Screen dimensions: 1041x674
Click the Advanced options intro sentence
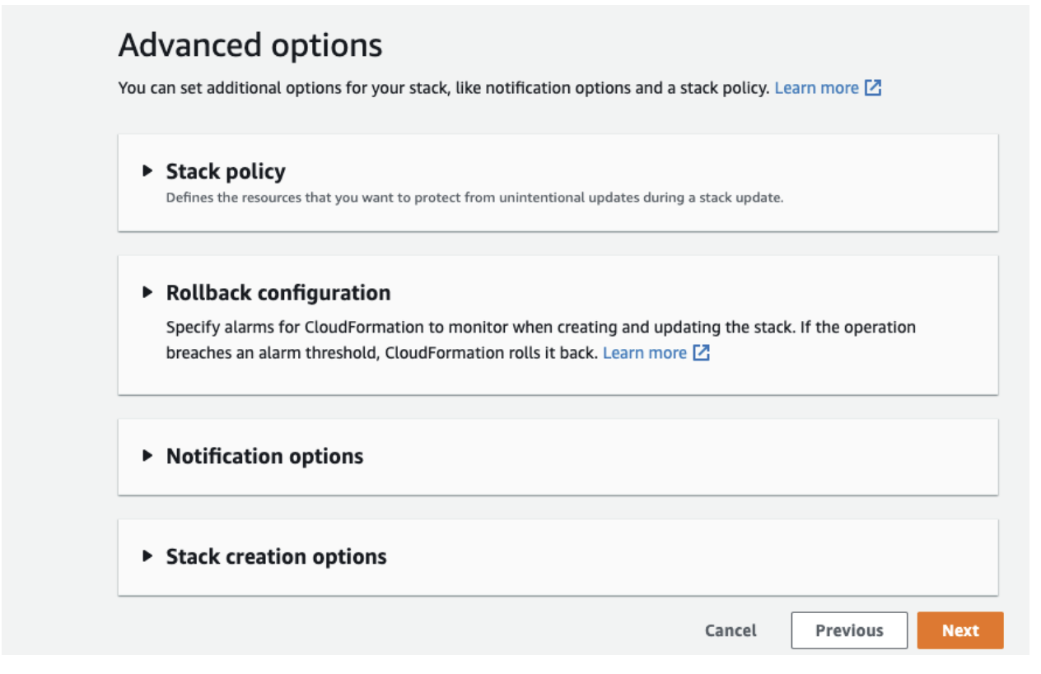tap(443, 88)
